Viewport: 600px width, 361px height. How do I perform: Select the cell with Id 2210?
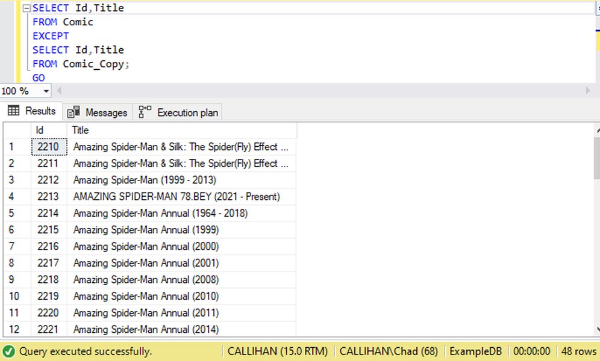click(49, 147)
